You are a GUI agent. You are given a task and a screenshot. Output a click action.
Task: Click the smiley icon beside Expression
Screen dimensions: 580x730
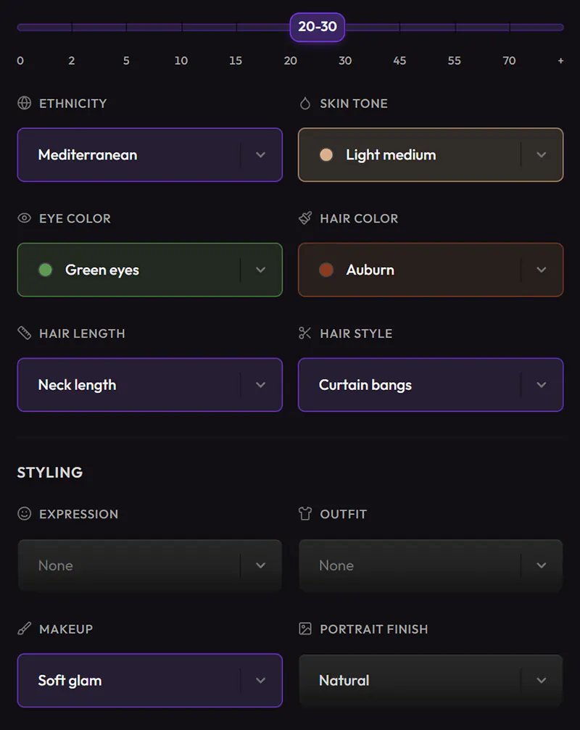point(24,513)
